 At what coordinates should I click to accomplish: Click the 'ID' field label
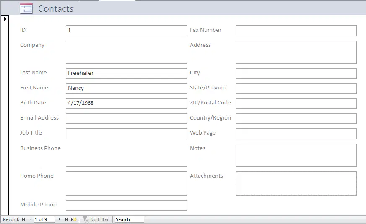click(x=23, y=30)
